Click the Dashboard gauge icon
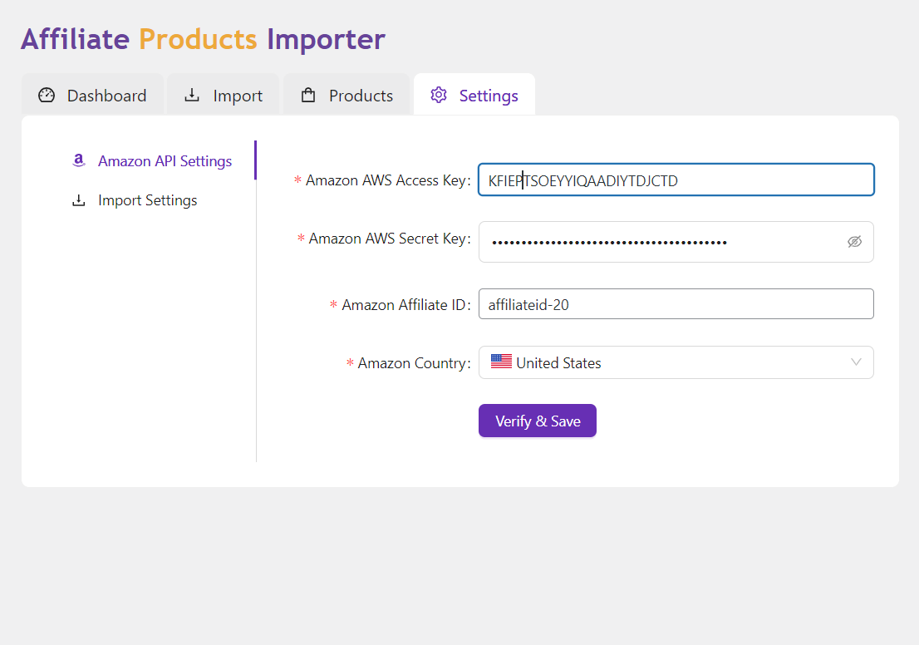This screenshot has width=919, height=645. (x=47, y=96)
